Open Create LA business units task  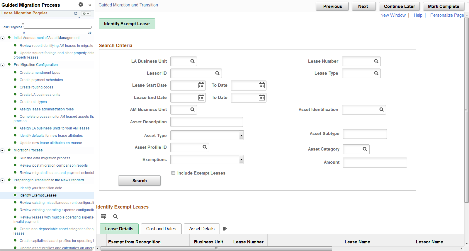point(40,95)
